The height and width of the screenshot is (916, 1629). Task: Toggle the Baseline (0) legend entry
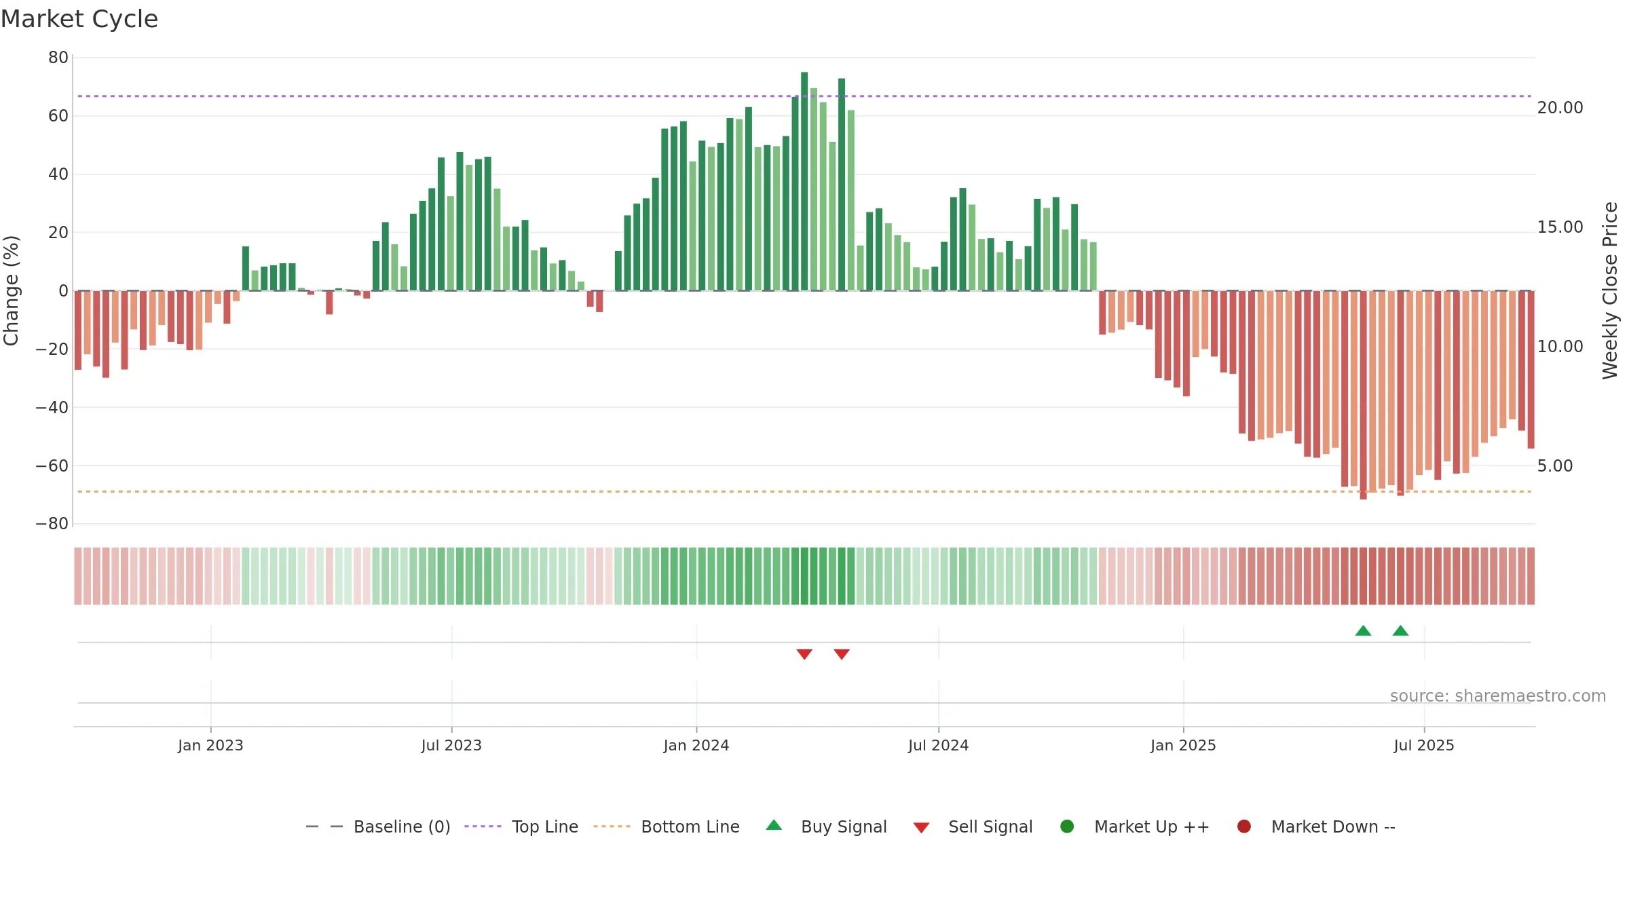click(x=378, y=826)
